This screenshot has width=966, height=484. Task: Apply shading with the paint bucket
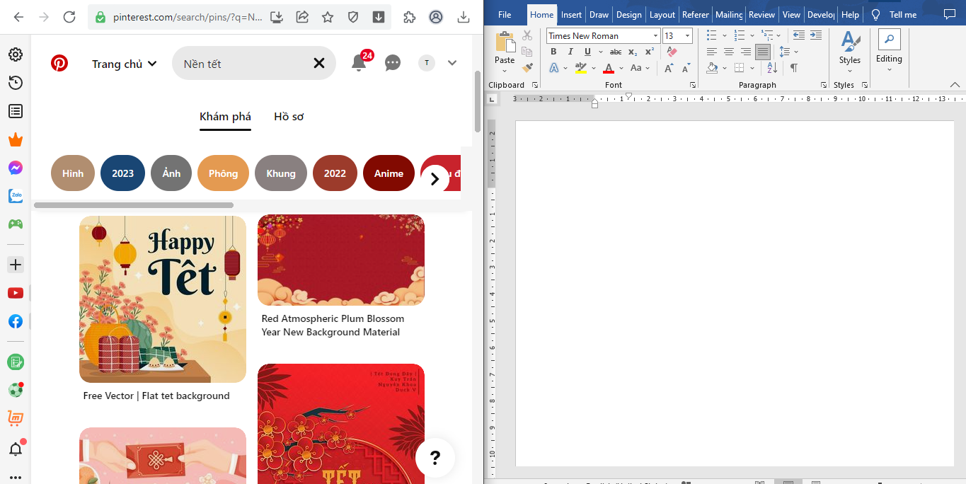pyautogui.click(x=713, y=68)
